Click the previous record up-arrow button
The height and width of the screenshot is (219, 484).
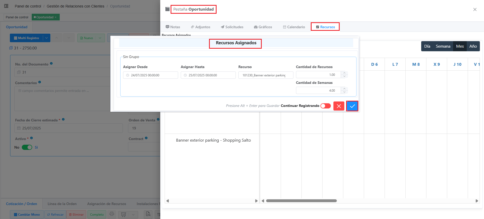point(57,38)
